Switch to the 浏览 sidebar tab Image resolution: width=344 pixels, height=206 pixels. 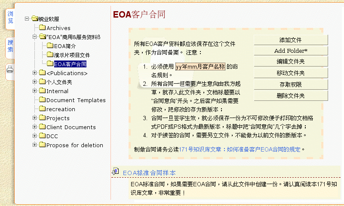10,17
